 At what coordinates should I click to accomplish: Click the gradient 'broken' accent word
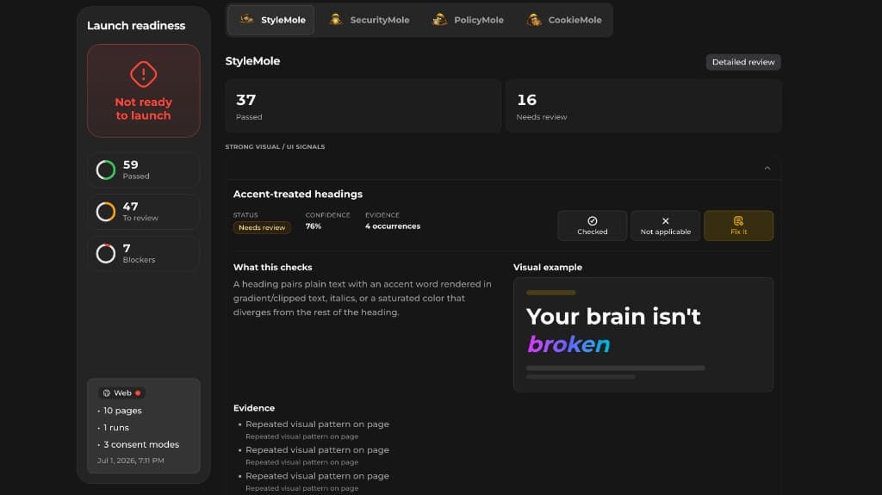(568, 344)
